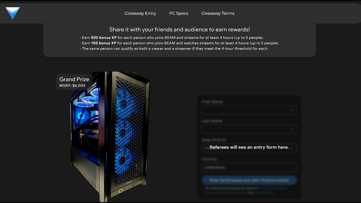Click the Grand Prize PC image
This screenshot has height=203, width=361.
(x=110, y=137)
